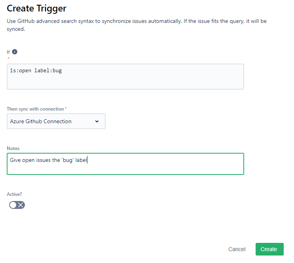Screen dimensions: 294x263
Task: Place cursor after 'label' in Notes text
Action: tap(87, 160)
